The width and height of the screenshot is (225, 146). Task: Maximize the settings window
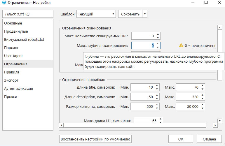tap(206, 2)
